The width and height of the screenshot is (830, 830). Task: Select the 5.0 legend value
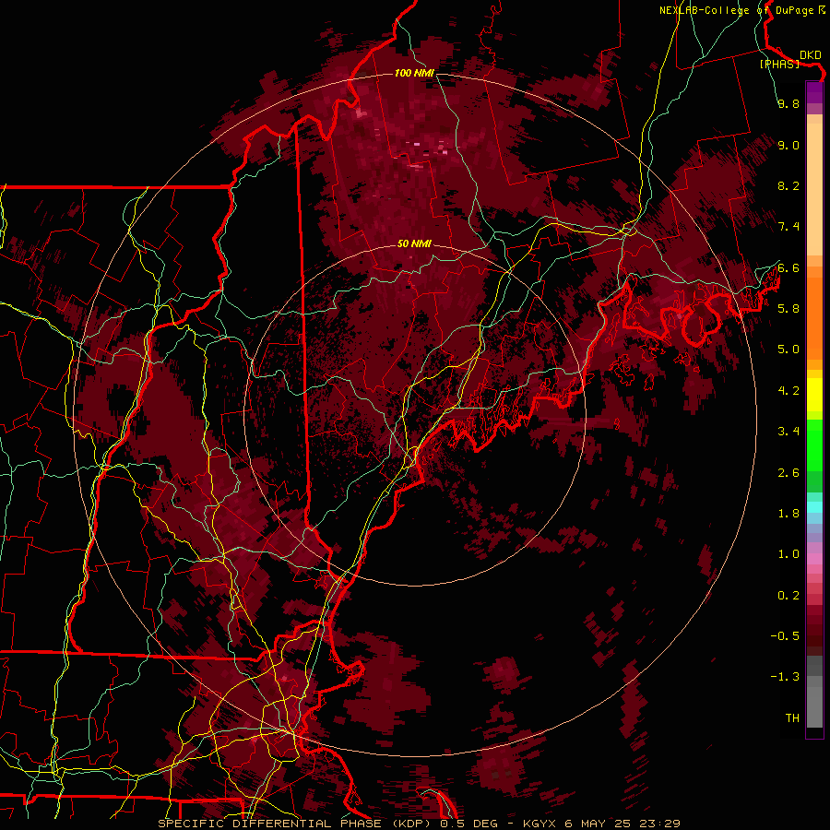click(x=788, y=350)
